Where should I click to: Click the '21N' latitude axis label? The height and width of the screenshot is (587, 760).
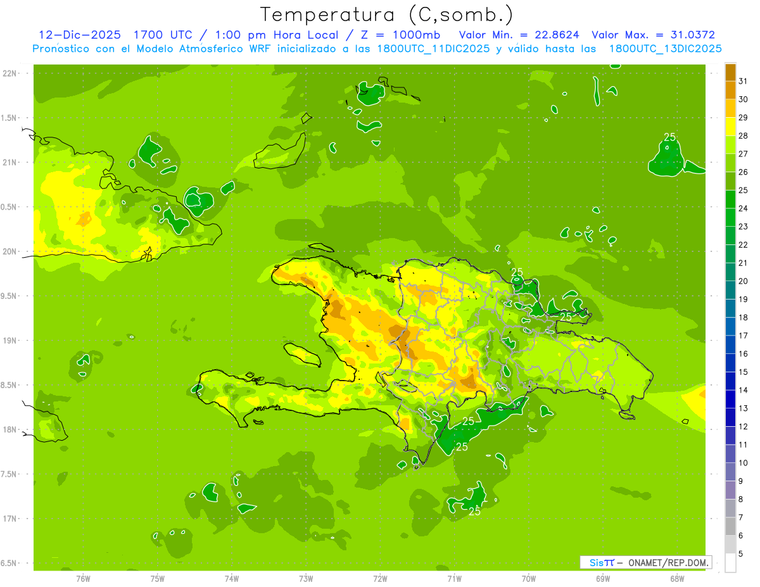[10, 162]
